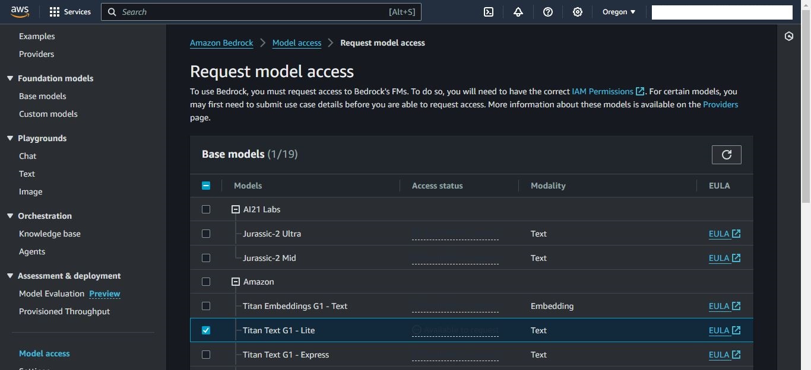The image size is (811, 370).
Task: Click the Models column header
Action: pos(248,186)
